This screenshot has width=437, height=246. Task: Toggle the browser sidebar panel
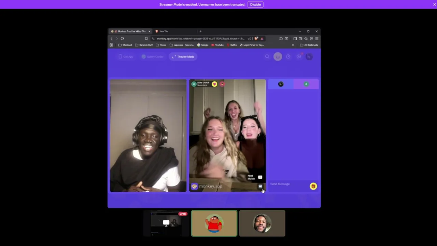(x=295, y=39)
